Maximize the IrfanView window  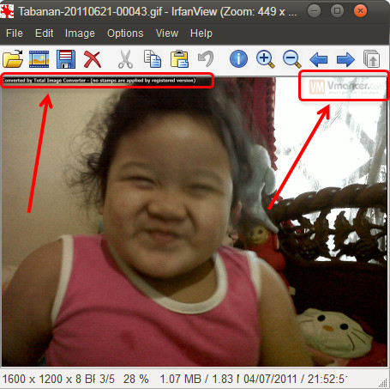(337, 11)
